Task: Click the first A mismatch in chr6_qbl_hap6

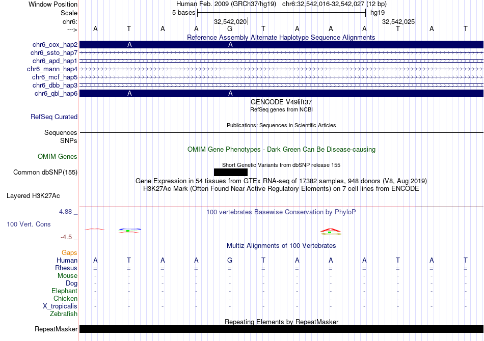Action: click(129, 94)
